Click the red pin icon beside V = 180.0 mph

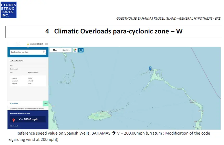14,120
